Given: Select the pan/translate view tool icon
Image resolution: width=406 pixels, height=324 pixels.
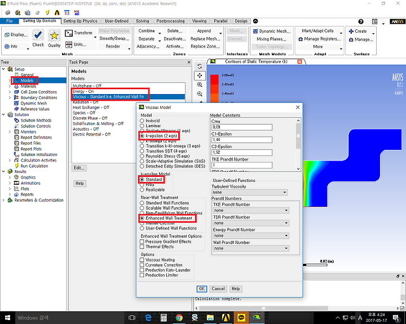Looking at the screenshot, I should [200, 76].
